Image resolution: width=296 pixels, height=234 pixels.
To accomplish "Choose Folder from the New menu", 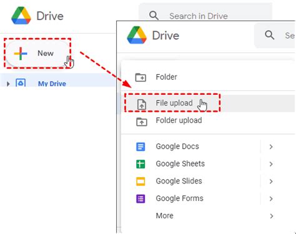I will point(208,77).
